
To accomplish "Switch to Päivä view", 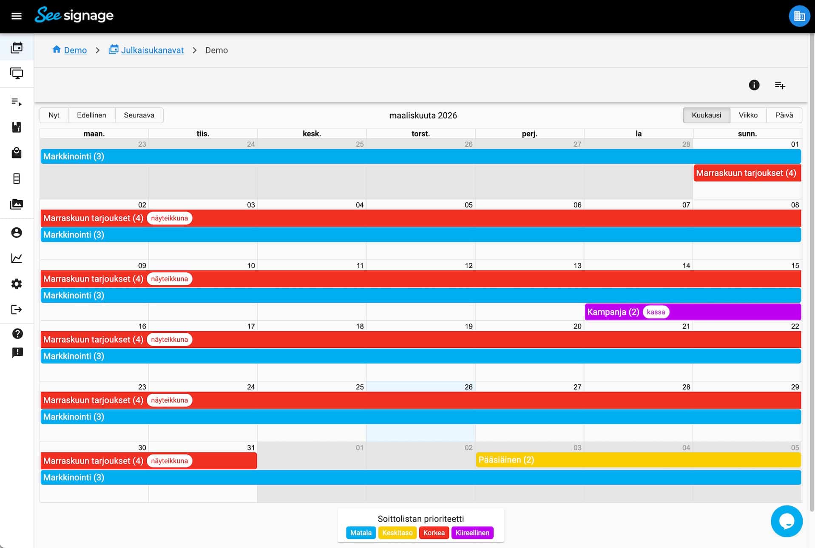I will [x=784, y=115].
